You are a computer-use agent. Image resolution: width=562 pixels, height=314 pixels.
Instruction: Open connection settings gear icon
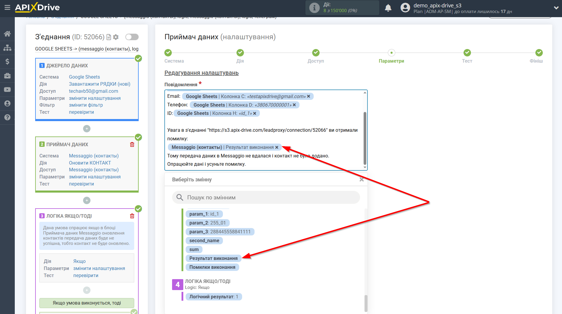click(x=116, y=37)
